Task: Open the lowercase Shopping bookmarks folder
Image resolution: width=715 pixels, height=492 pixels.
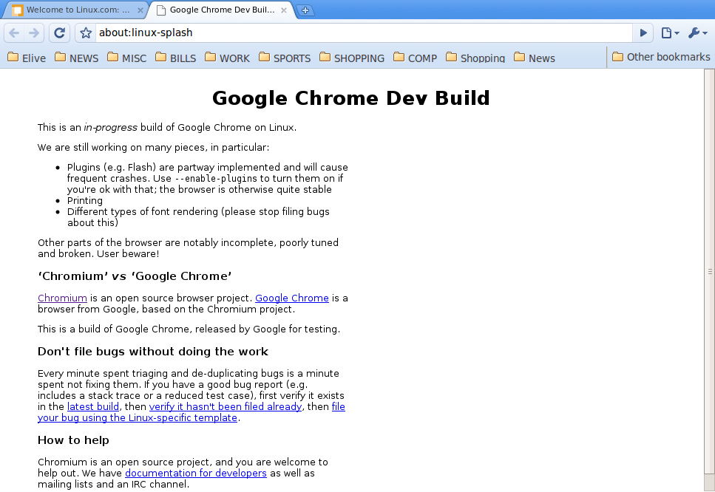Action: click(475, 58)
